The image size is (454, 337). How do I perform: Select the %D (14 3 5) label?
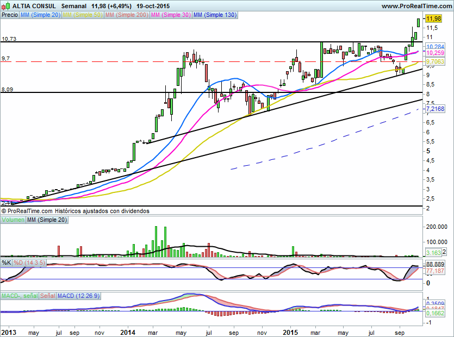coord(29,263)
